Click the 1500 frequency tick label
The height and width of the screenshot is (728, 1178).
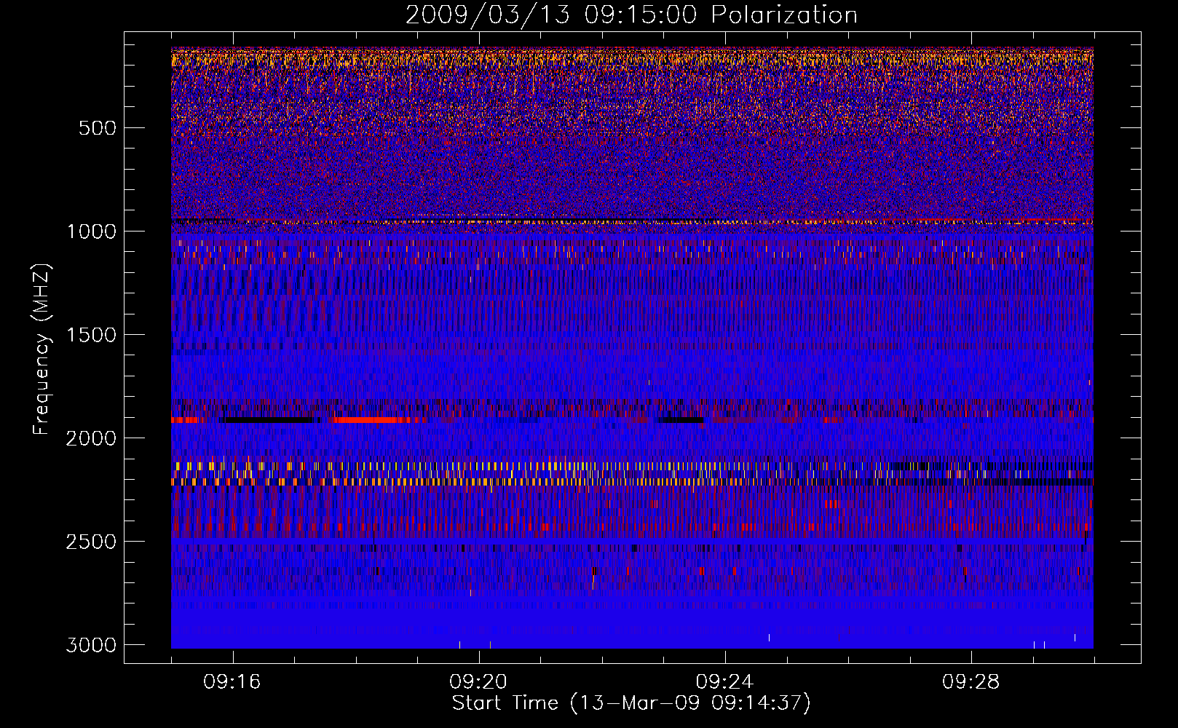click(x=91, y=335)
